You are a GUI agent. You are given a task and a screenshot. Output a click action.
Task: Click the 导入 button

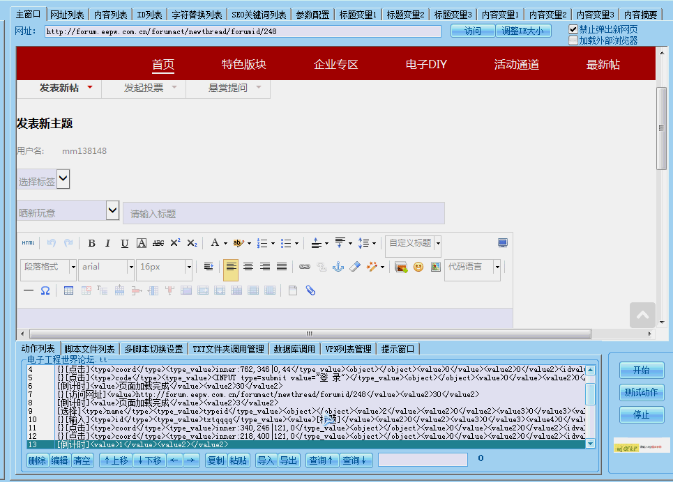pos(266,460)
